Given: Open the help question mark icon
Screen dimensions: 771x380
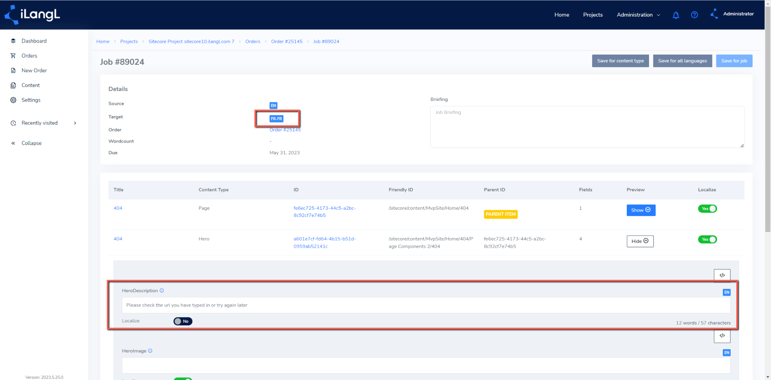Looking at the screenshot, I should (x=695, y=15).
